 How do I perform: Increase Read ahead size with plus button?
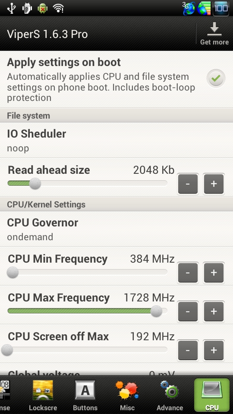pyautogui.click(x=214, y=184)
